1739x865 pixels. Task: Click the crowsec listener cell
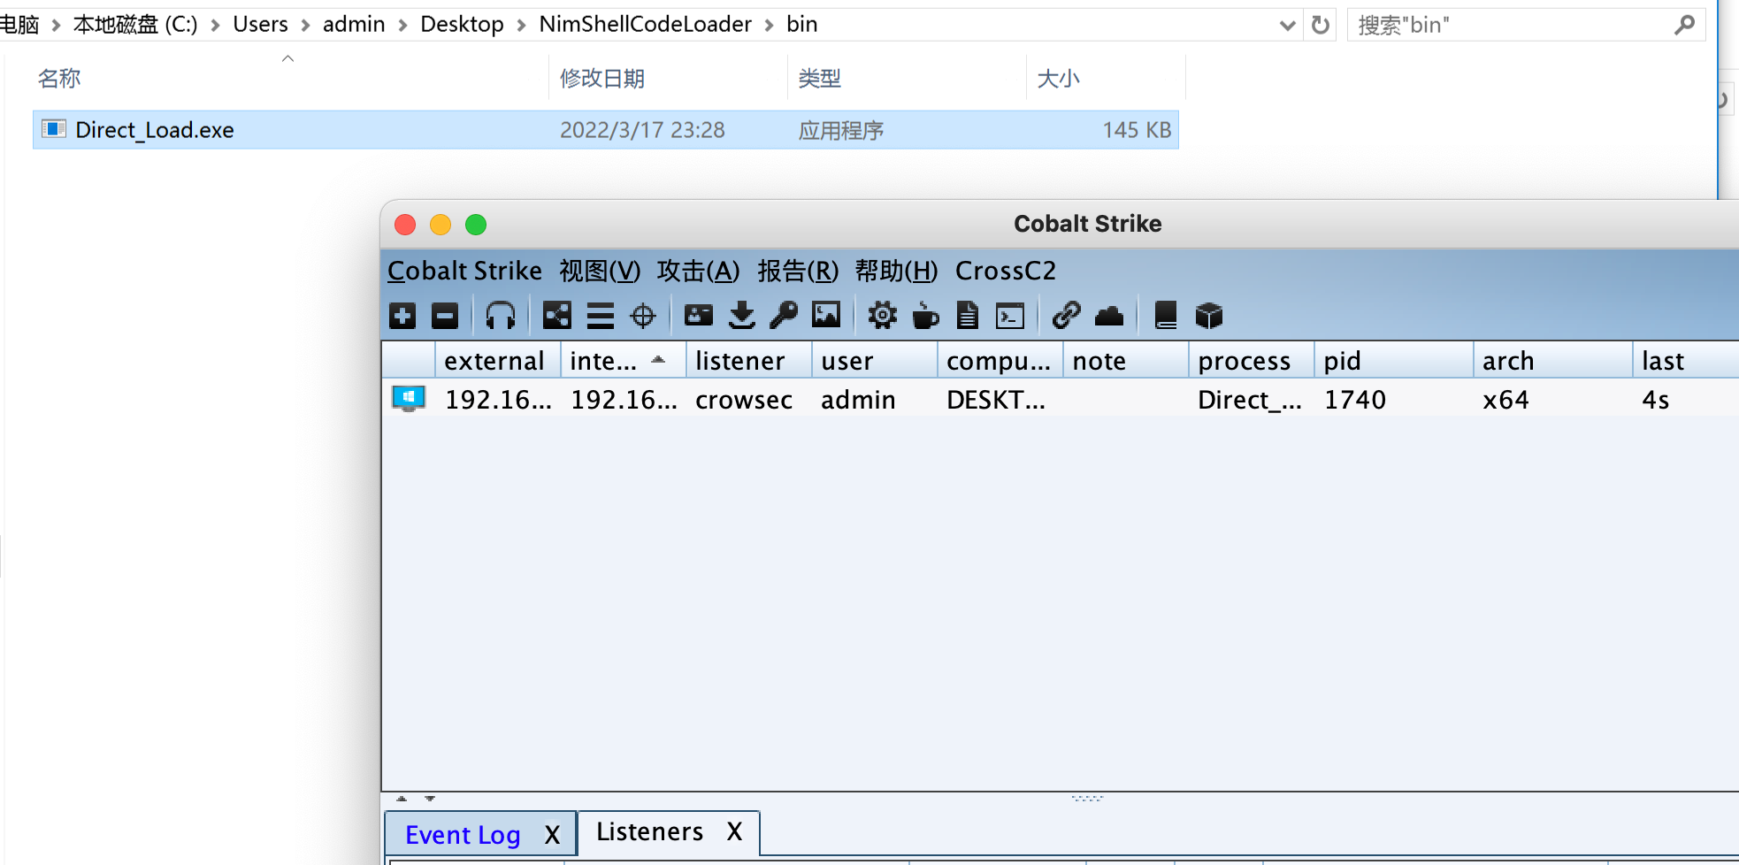[x=743, y=400]
